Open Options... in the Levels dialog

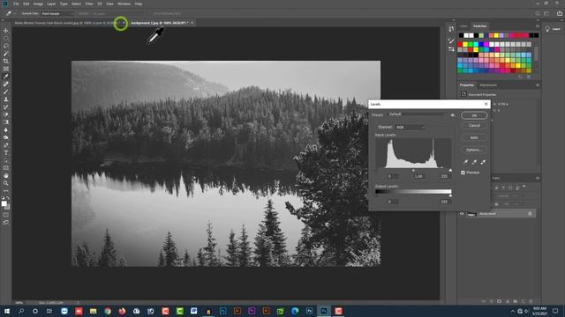[x=474, y=150]
